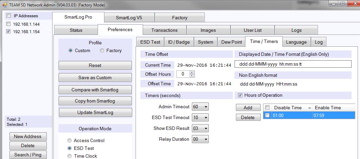Click Update SmartLog button
This screenshot has width=360, height=159.
[x=95, y=112]
